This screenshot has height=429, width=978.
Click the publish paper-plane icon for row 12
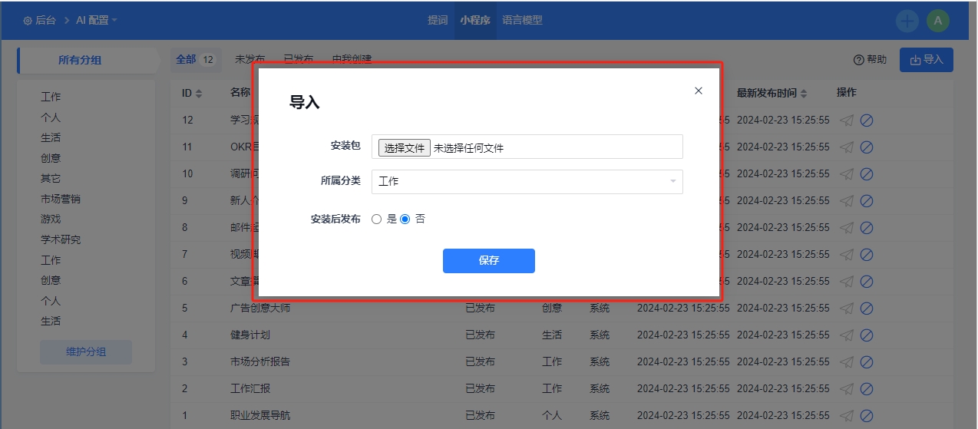[846, 120]
